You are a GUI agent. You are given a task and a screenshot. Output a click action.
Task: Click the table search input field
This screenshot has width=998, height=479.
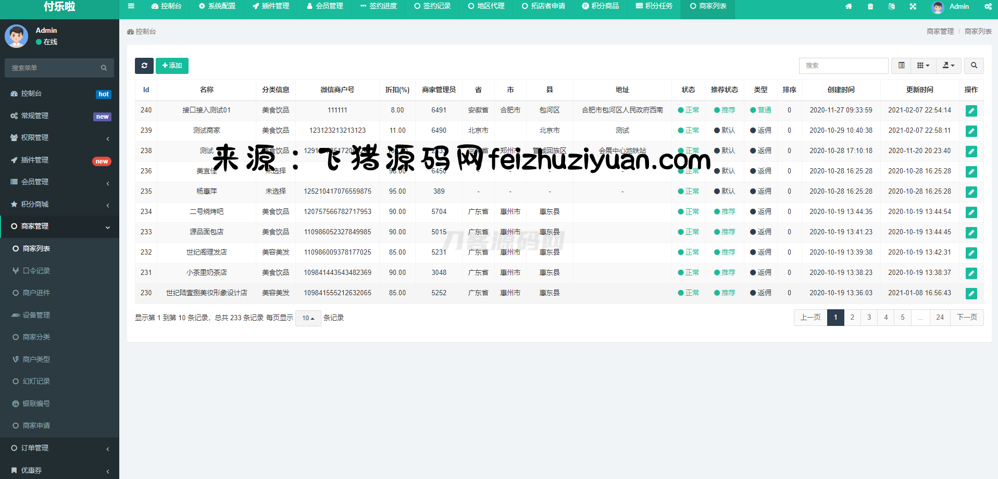843,66
